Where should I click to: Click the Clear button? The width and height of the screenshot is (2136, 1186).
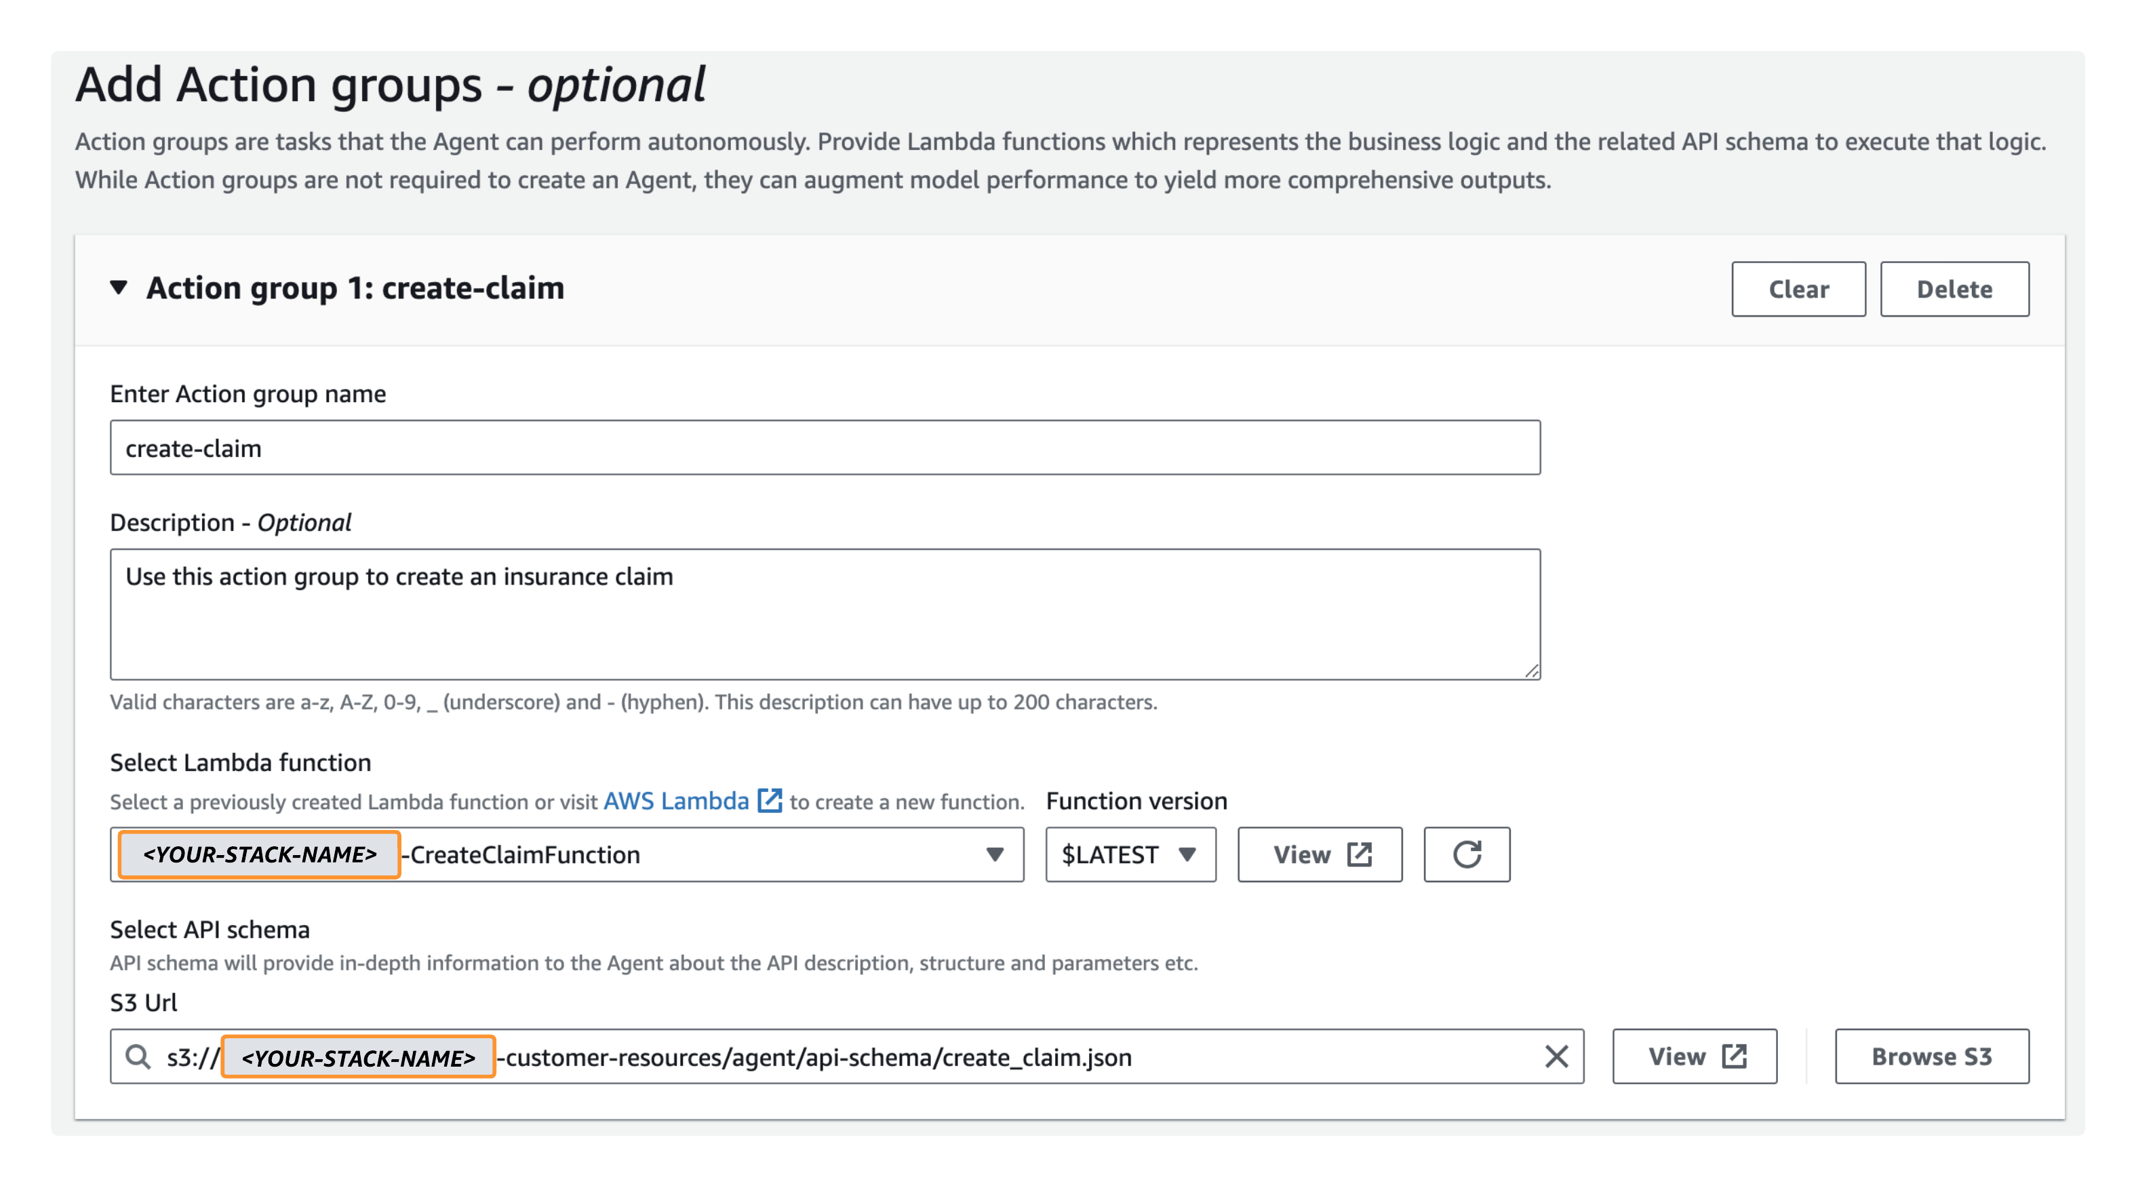(x=1798, y=289)
